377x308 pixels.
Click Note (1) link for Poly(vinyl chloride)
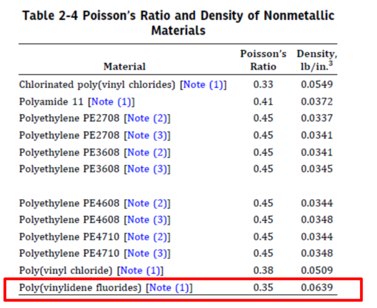140,271
